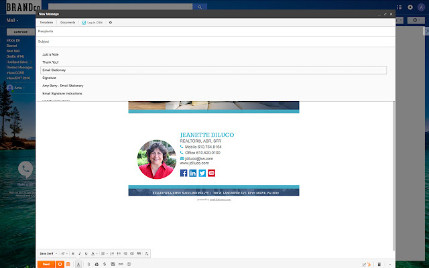Click the phone call icon in Hangouts panel
Screen dimensions: 429x268
pos(25,170)
